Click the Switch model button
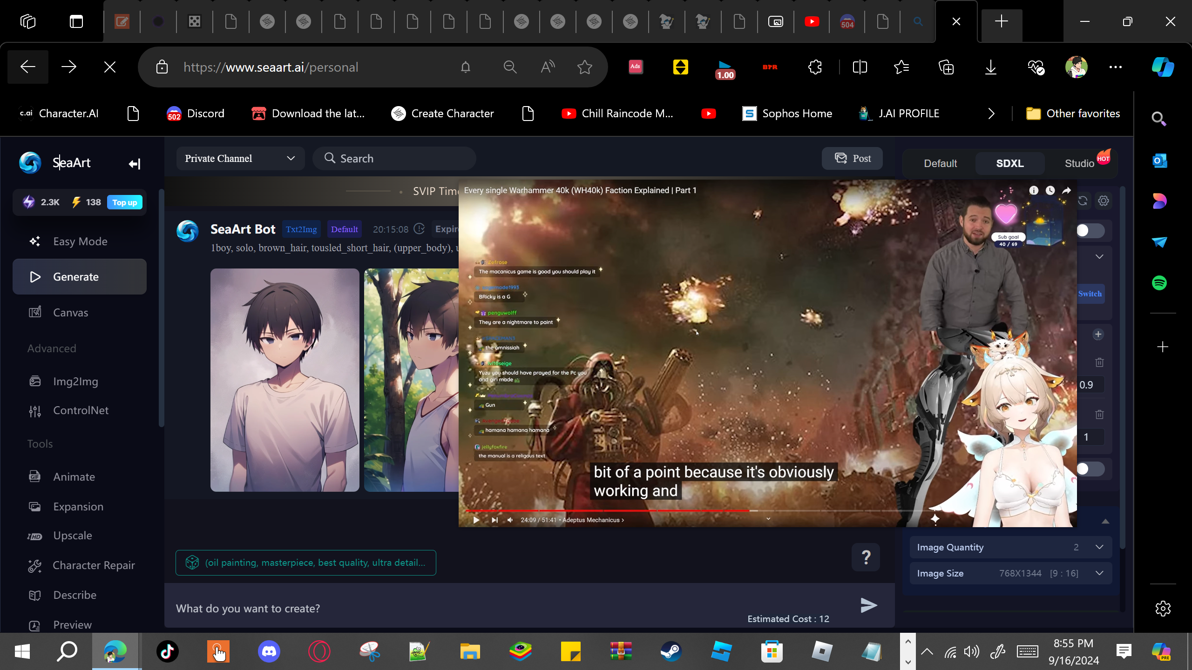 (1090, 294)
